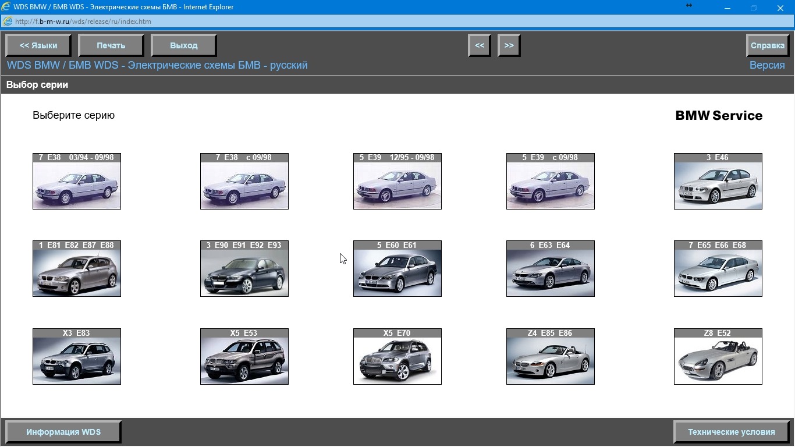Click the Выберите серию prompt text
Screen dimensions: 795x447
tap(74, 115)
